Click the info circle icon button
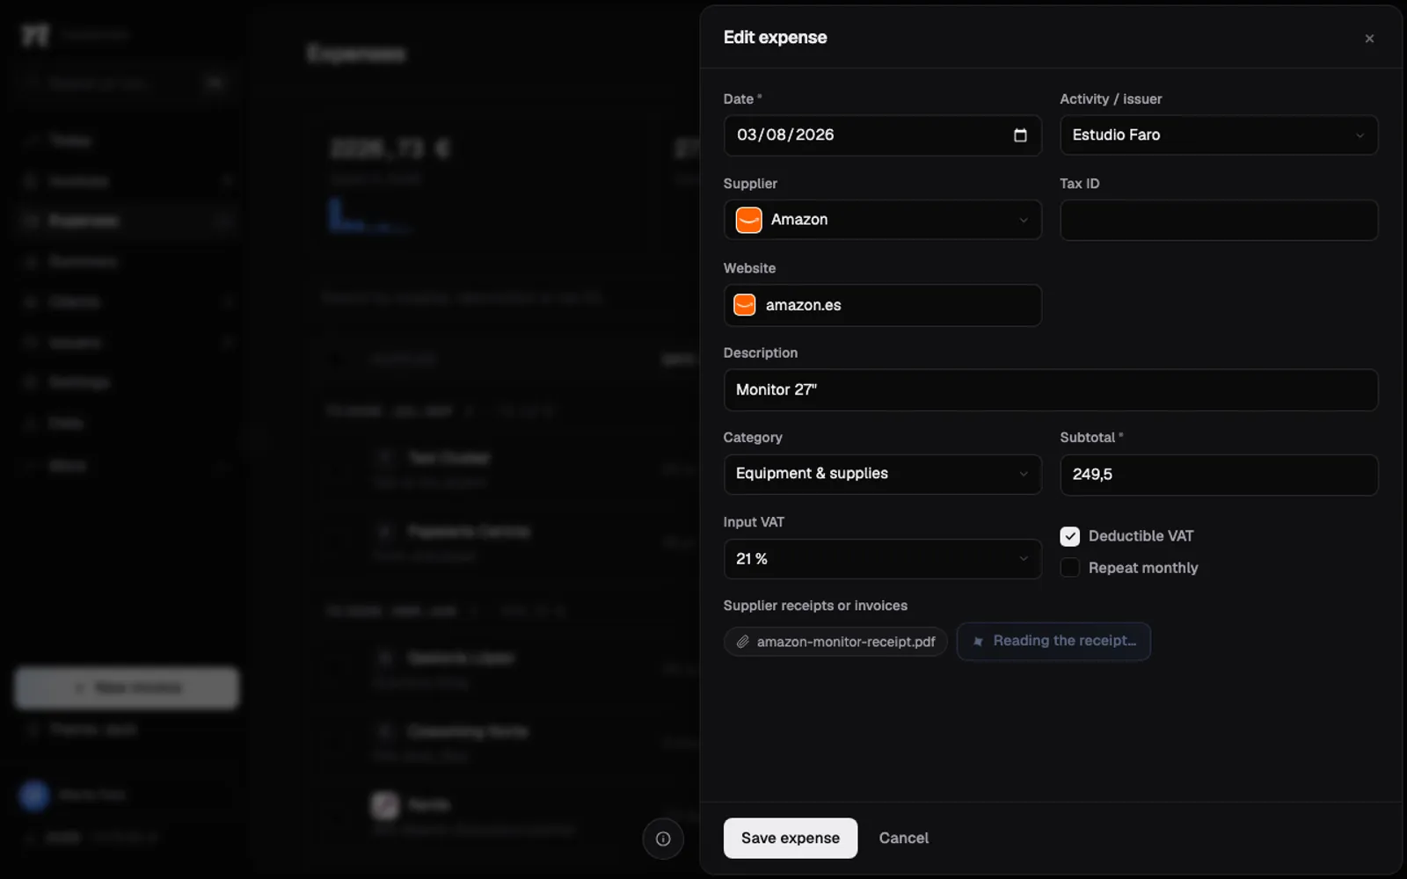 [x=663, y=839]
